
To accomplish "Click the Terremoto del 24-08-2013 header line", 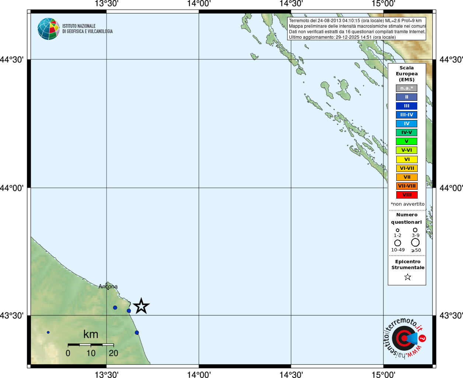I will (355, 21).
